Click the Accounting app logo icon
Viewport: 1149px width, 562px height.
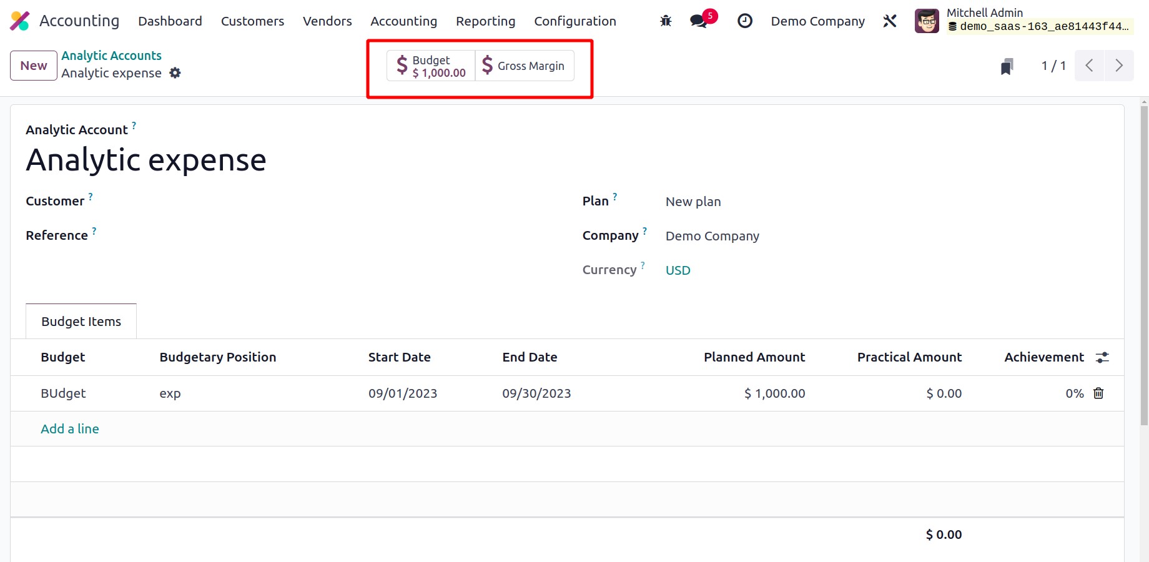tap(19, 21)
